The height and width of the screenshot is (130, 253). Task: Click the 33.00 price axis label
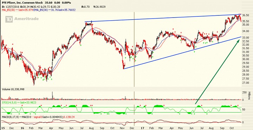[246, 37]
